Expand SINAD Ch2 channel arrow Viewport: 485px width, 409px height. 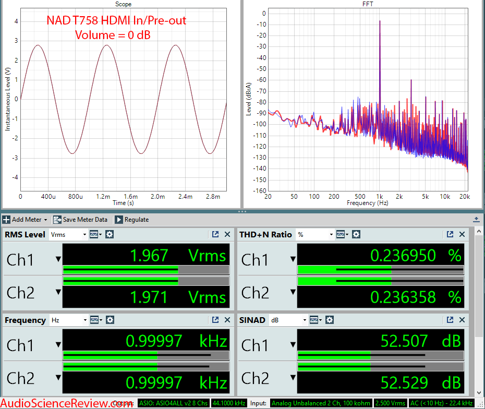pos(293,378)
